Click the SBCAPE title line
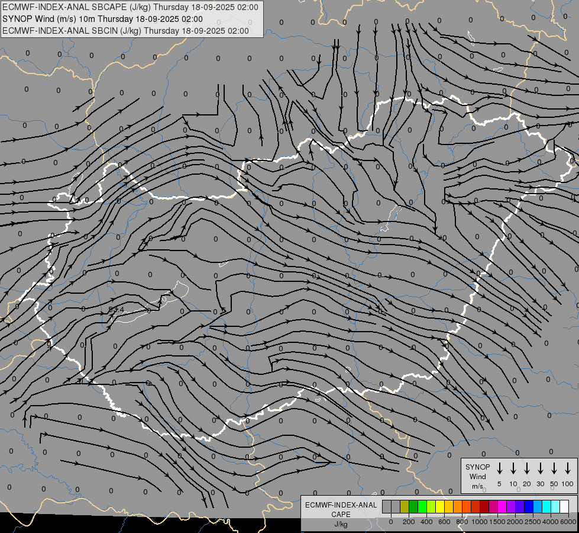Image resolution: width=579 pixels, height=533 pixels. [130, 7]
